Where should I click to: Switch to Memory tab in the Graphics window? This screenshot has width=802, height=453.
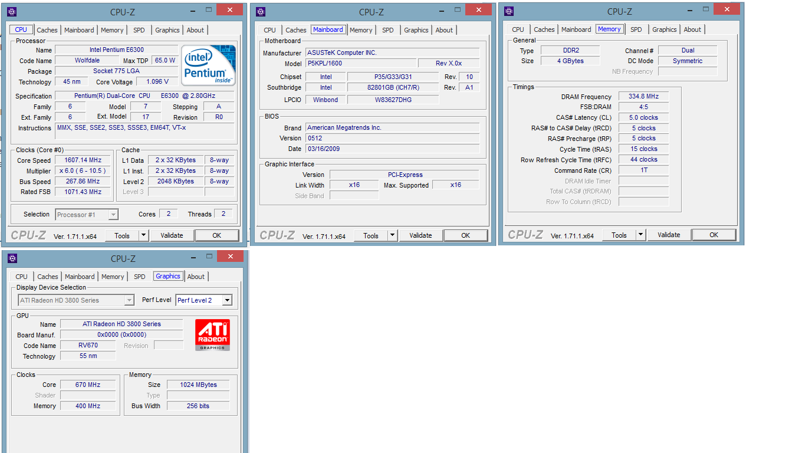tap(113, 277)
